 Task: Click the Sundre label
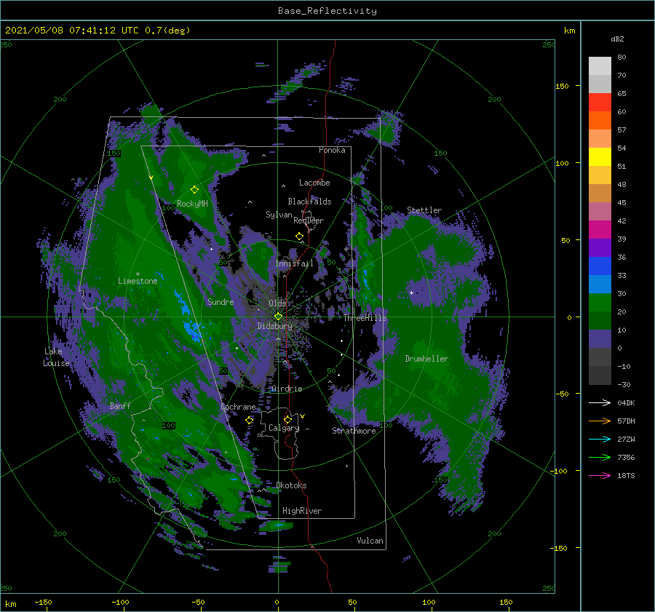click(221, 302)
